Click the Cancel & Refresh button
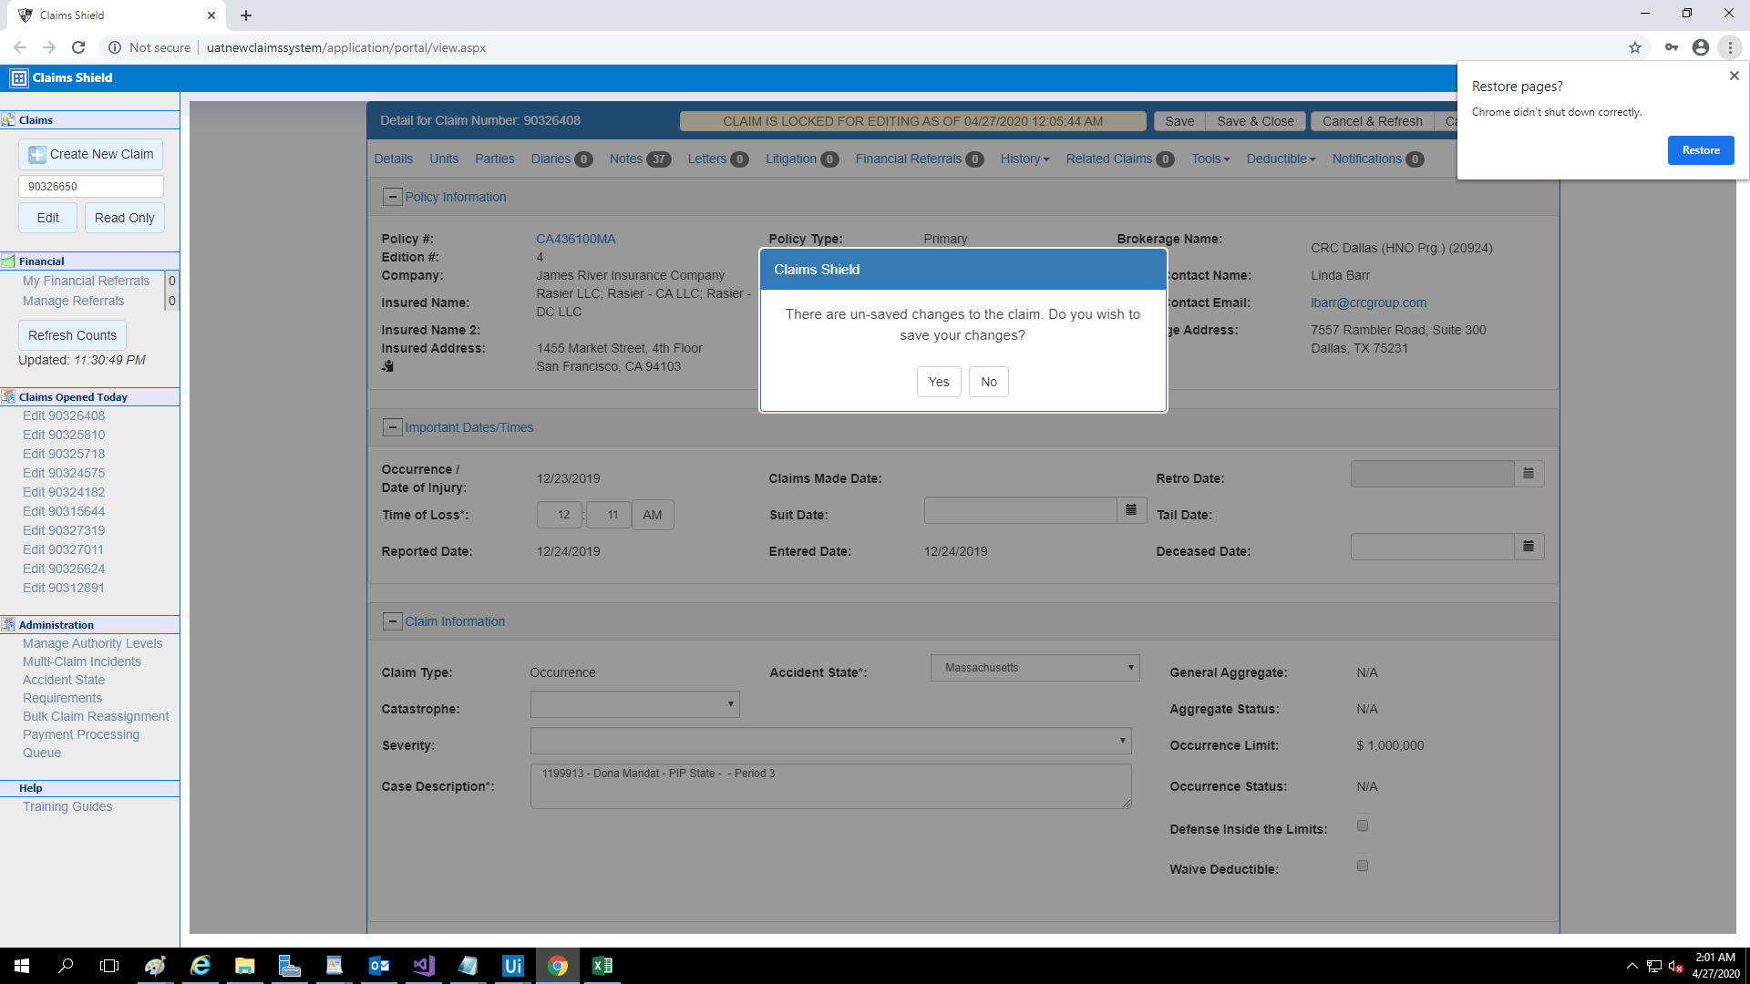1750x984 pixels. coord(1372,121)
